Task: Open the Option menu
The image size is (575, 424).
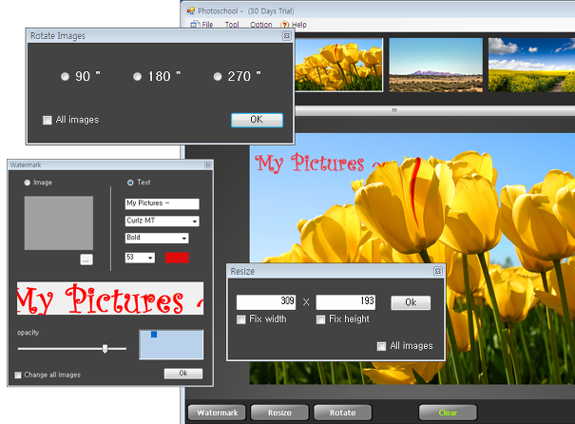Action: pos(260,25)
